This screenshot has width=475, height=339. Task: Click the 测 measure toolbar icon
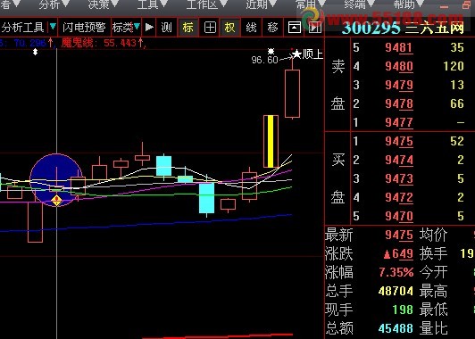point(166,28)
